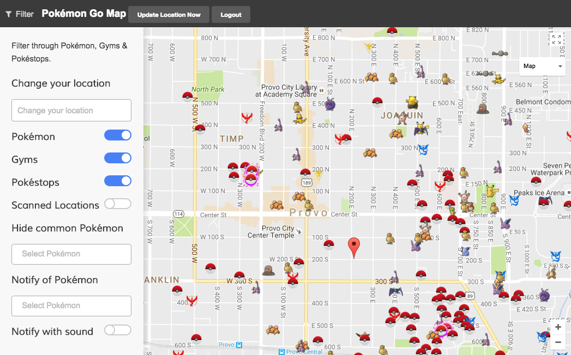
Task: Select the Geodude overlapping the E 620 label
Action: point(485,74)
